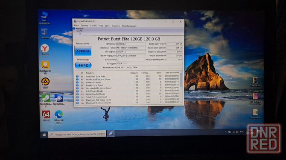Screen dimensions: 286x160
Task: Click the rotation speed value (SSD)
Action: tap(175, 52)
